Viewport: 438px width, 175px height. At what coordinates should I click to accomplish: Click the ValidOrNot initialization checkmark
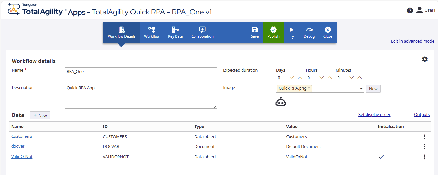381,157
